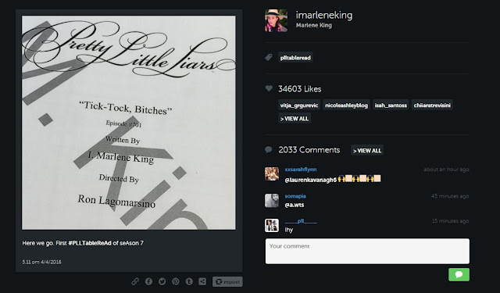Share the post on Facebook
500x293 pixels.
[148, 281]
